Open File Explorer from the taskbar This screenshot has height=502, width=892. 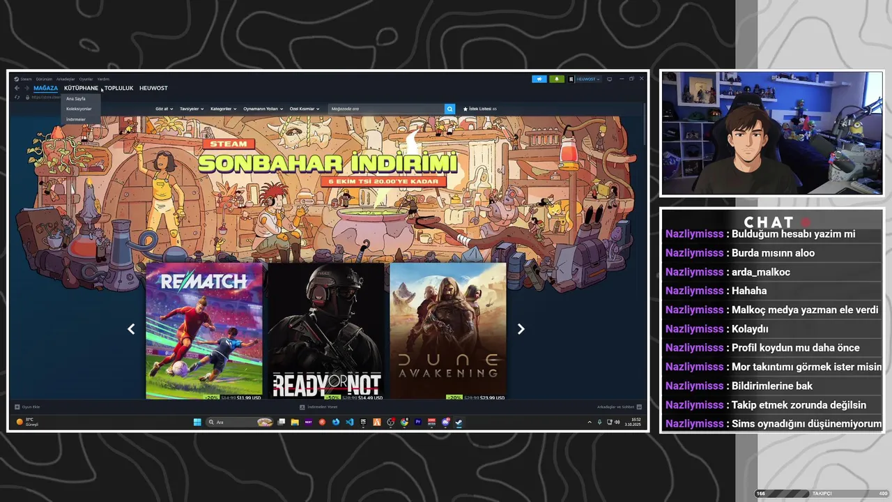pos(295,422)
